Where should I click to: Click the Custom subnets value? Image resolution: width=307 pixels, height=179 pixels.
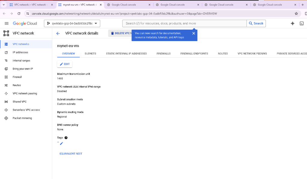pyautogui.click(x=66, y=104)
